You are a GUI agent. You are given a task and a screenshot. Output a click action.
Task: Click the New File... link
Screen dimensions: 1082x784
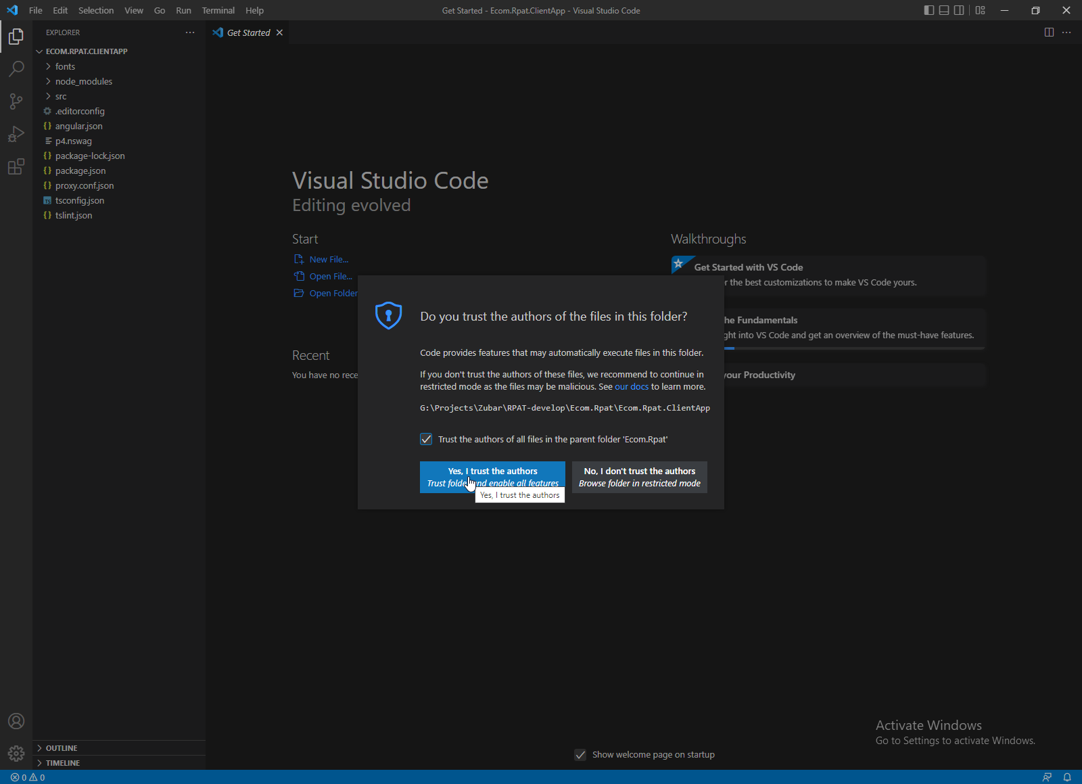coord(329,259)
